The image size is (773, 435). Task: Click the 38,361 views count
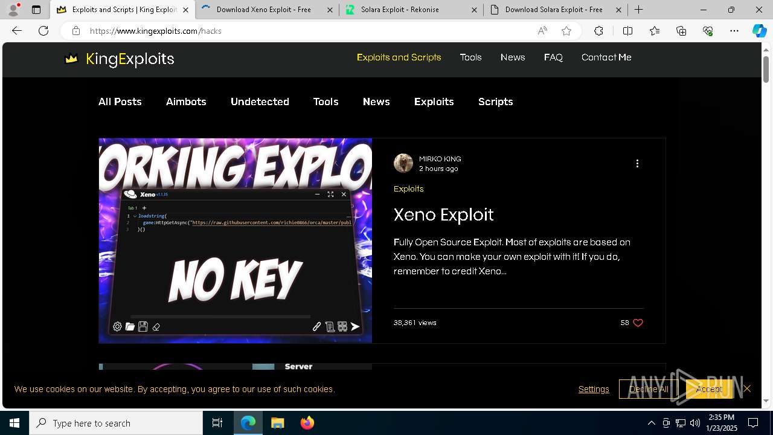coord(415,323)
